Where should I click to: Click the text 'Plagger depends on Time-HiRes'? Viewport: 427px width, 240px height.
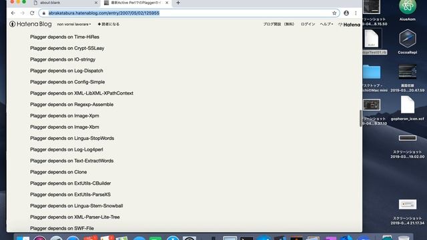(x=65, y=37)
